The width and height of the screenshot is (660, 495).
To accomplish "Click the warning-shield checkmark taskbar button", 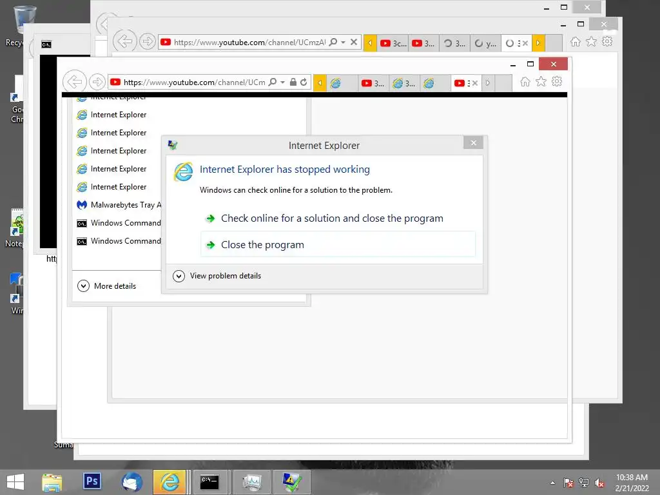I will [x=291, y=482].
